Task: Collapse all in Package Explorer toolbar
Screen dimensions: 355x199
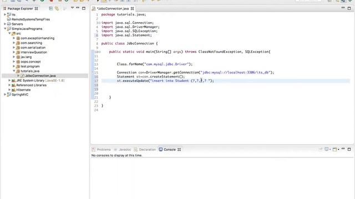Action: 50,8
